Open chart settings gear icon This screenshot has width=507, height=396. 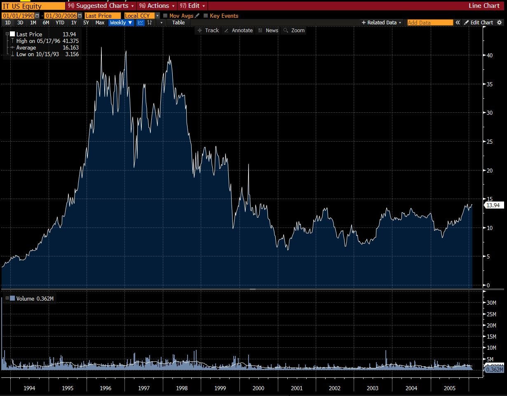(500, 23)
